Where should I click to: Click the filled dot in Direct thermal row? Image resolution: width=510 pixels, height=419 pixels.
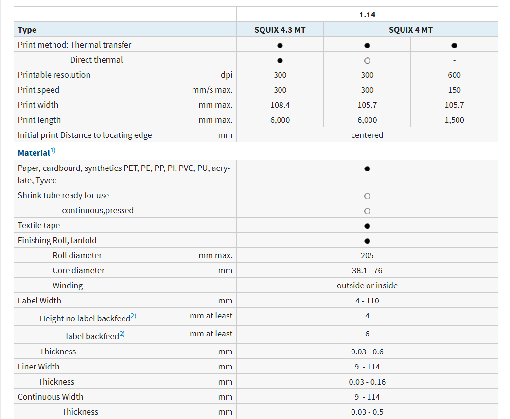click(280, 60)
